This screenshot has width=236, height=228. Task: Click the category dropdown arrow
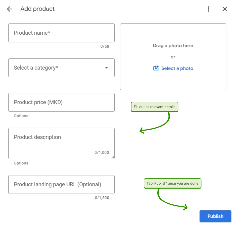[x=106, y=68]
